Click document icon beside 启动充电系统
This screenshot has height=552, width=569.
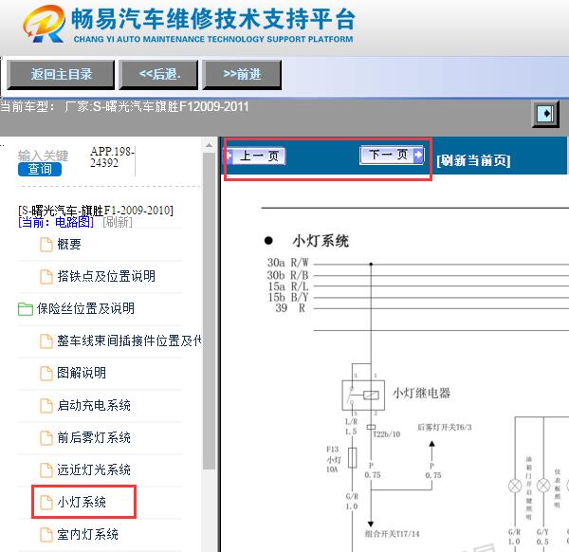tap(46, 405)
